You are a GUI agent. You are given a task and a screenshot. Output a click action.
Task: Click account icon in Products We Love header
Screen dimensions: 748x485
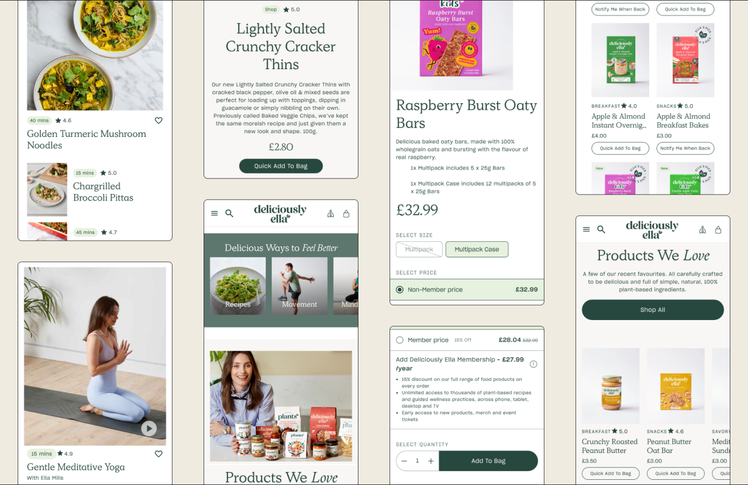coord(702,229)
